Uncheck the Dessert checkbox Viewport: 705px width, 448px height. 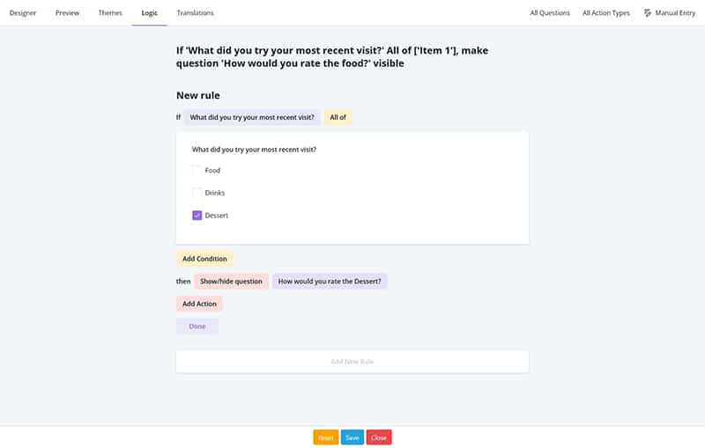197,216
